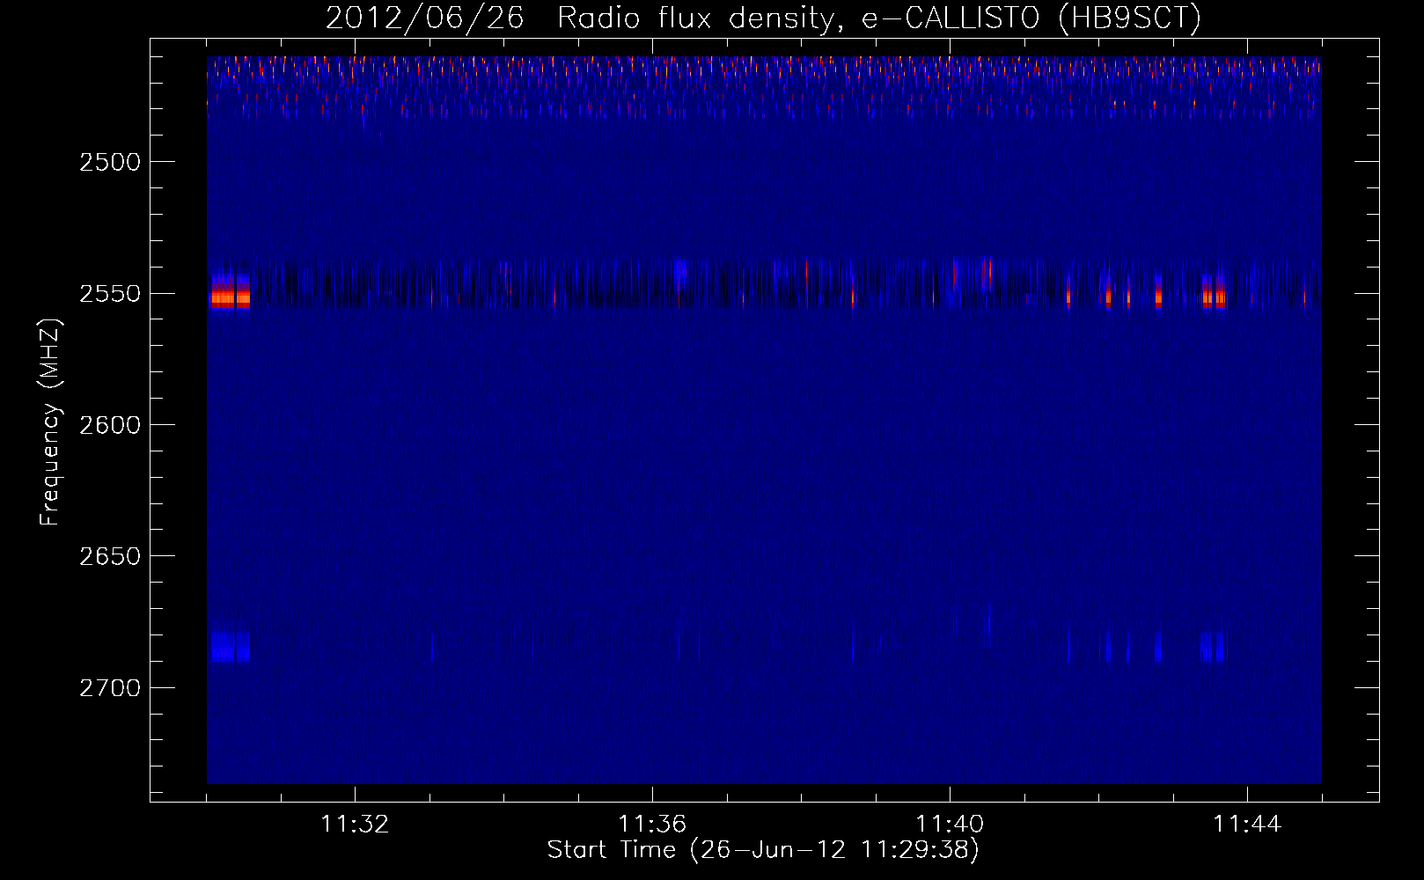Click the "Start Time (26-Jun-12 11:29:38)" axis title

point(763,850)
